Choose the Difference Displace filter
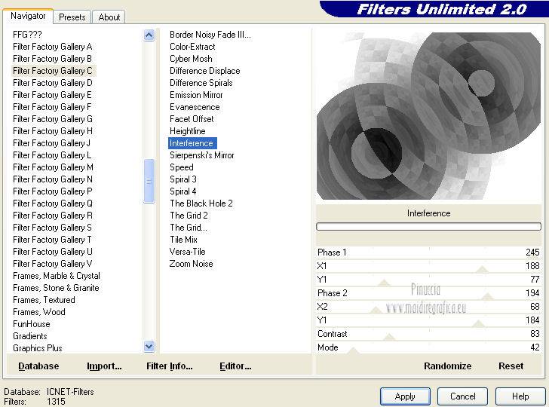Viewport: 549px width, 407px height. tap(205, 71)
